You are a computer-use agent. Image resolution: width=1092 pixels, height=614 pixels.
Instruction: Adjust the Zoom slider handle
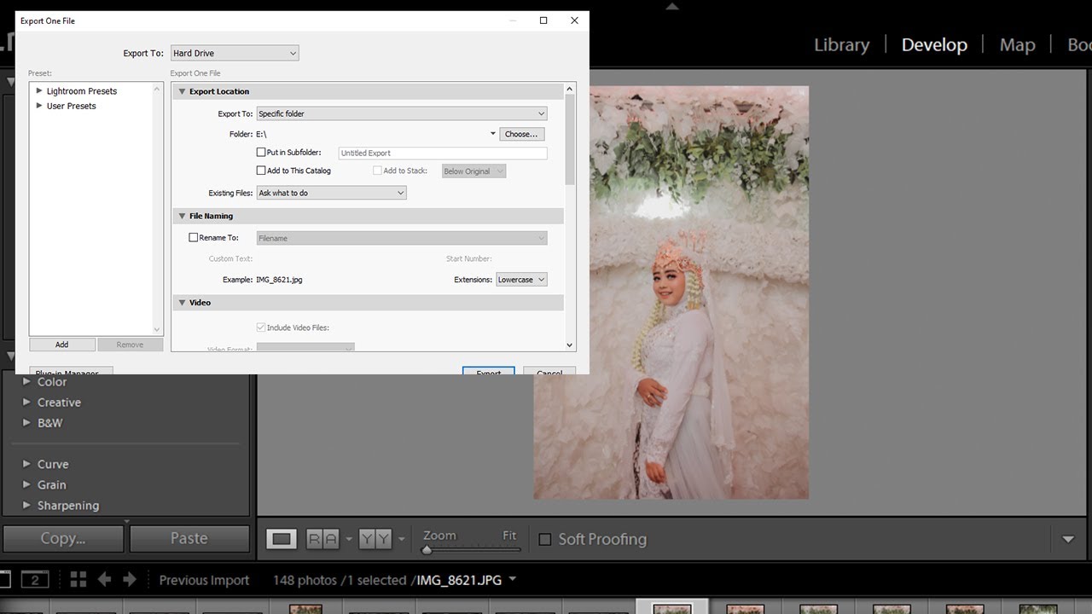[427, 548]
